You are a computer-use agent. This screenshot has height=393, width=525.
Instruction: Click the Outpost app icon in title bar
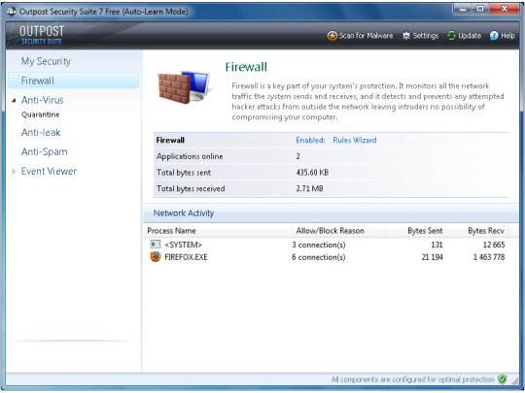[12, 12]
